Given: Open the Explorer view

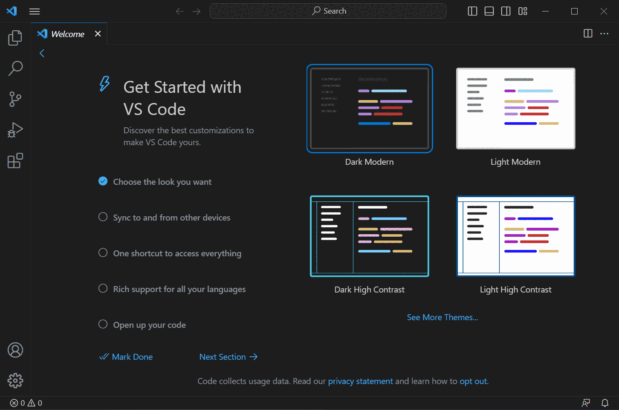Looking at the screenshot, I should (15, 37).
